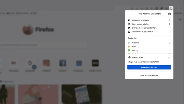
Task: Dismiss the Mozilla VPN promo with X
Action: [x=169, y=58]
